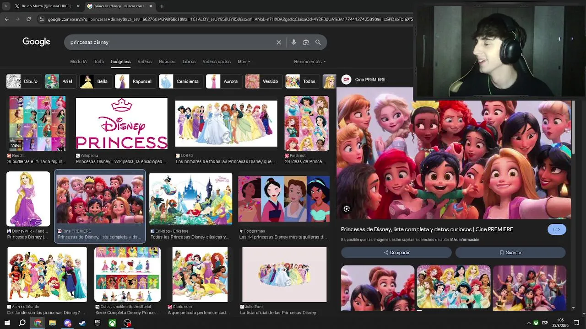The height and width of the screenshot is (329, 586).
Task: Open the Noticias tab
Action: (167, 62)
